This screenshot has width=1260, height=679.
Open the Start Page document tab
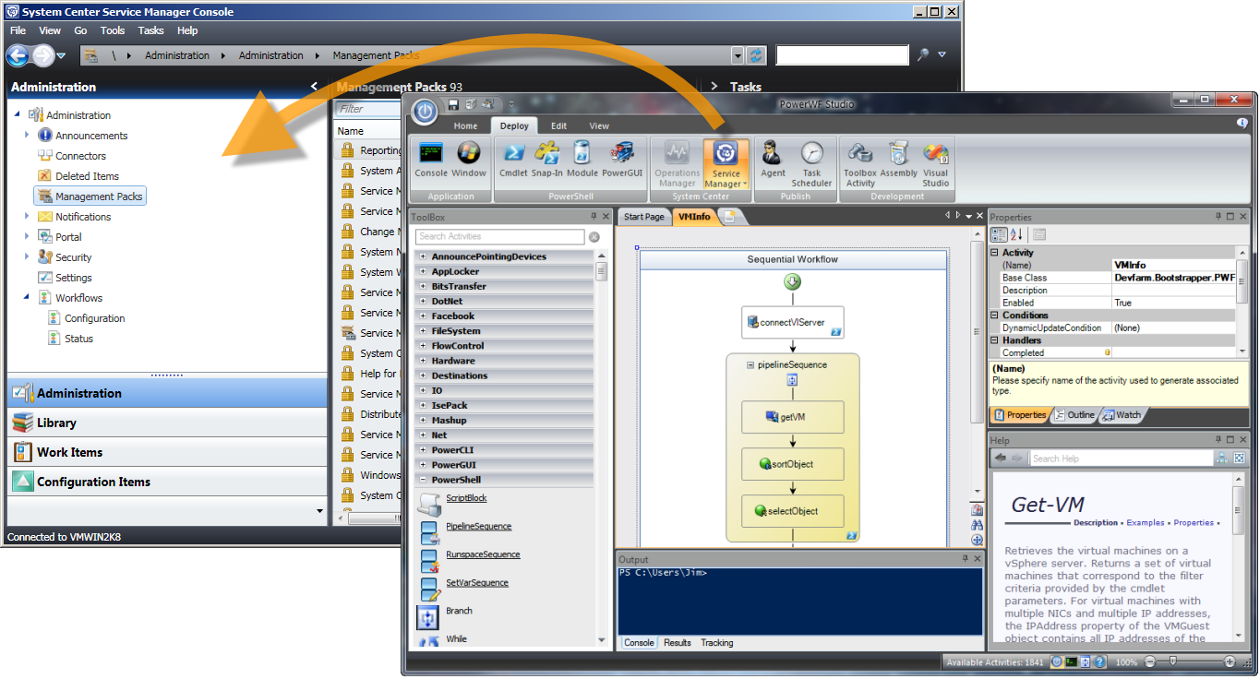(643, 217)
